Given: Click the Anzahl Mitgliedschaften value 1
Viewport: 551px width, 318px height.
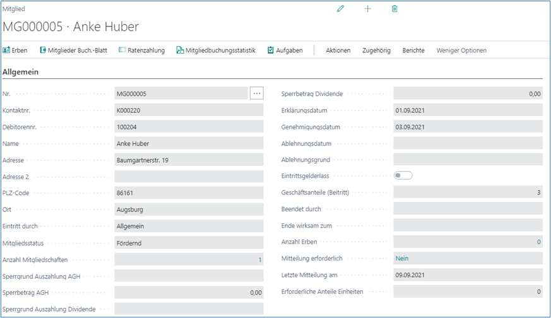Looking at the screenshot, I should pos(259,259).
